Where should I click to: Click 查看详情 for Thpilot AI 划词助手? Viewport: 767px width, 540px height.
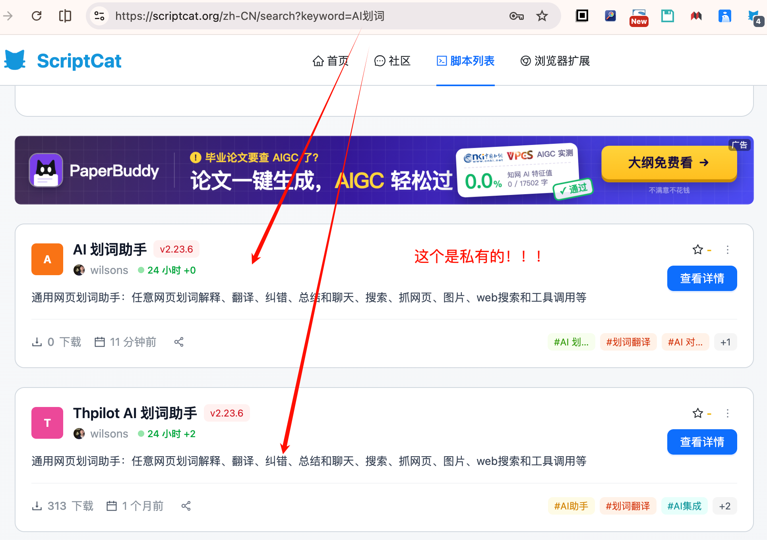point(702,442)
